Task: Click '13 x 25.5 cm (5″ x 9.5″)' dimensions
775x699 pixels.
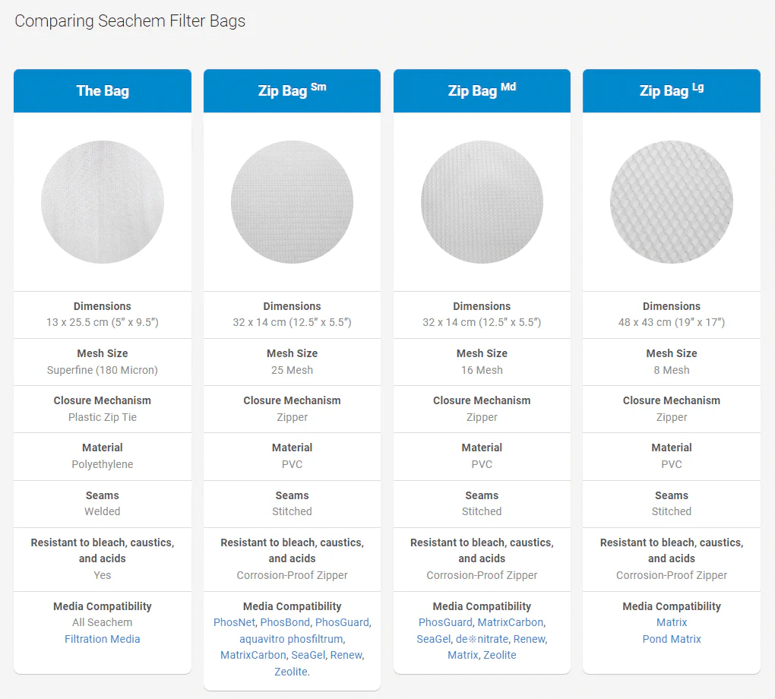Action: tap(103, 322)
